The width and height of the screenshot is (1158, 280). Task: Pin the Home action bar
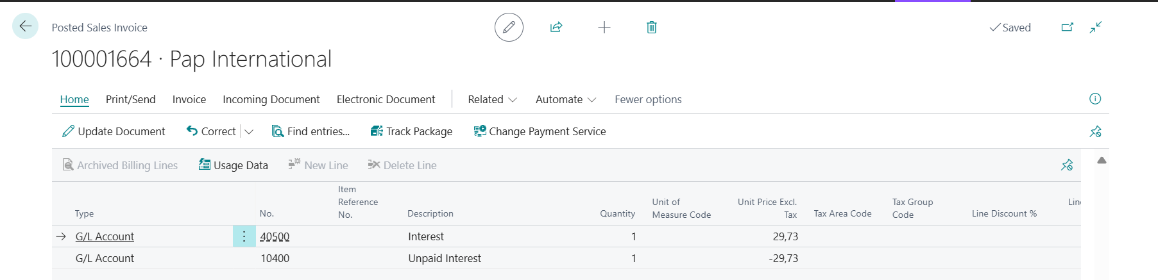coord(1095,131)
